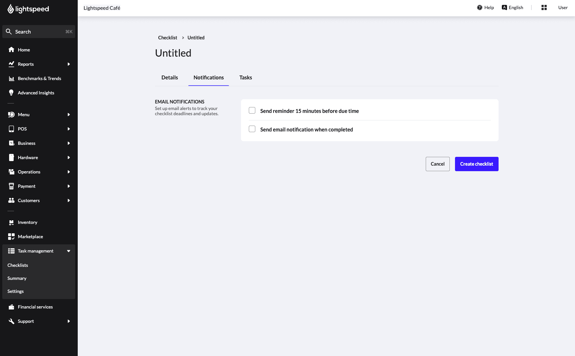Open Benchmarks & Trends from sidebar

tap(39, 78)
